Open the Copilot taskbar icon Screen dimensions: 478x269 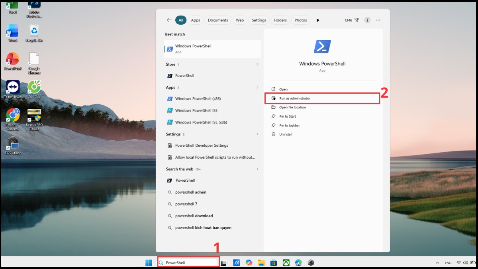[249, 263]
